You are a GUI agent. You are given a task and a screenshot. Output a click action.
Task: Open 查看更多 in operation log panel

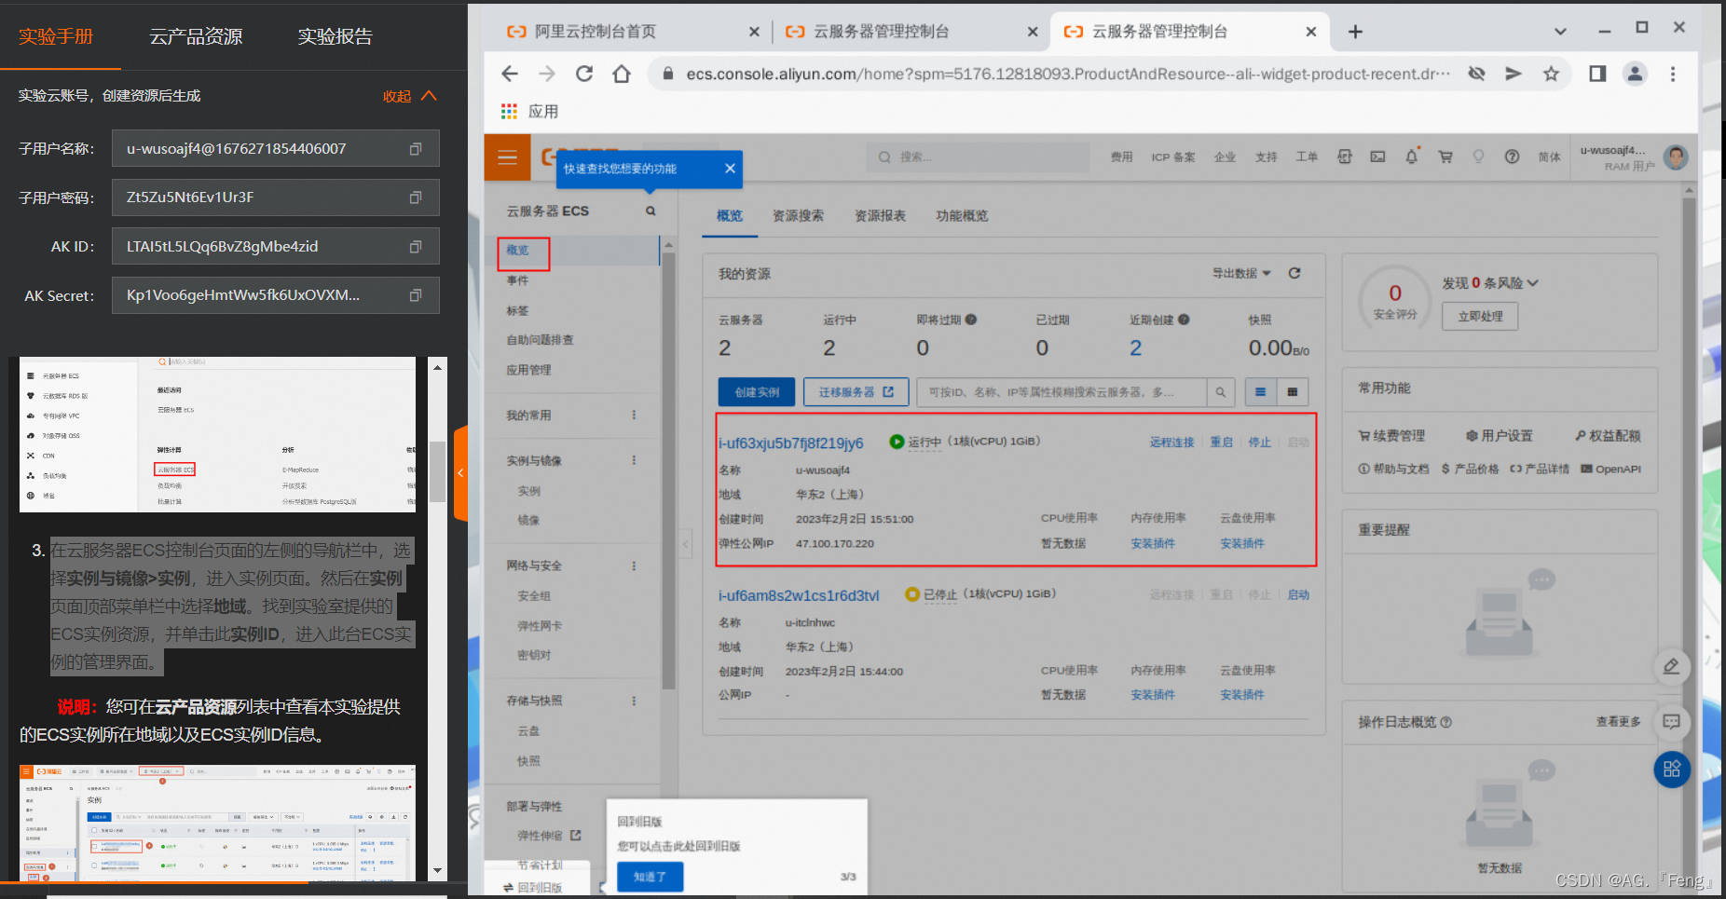click(1618, 721)
